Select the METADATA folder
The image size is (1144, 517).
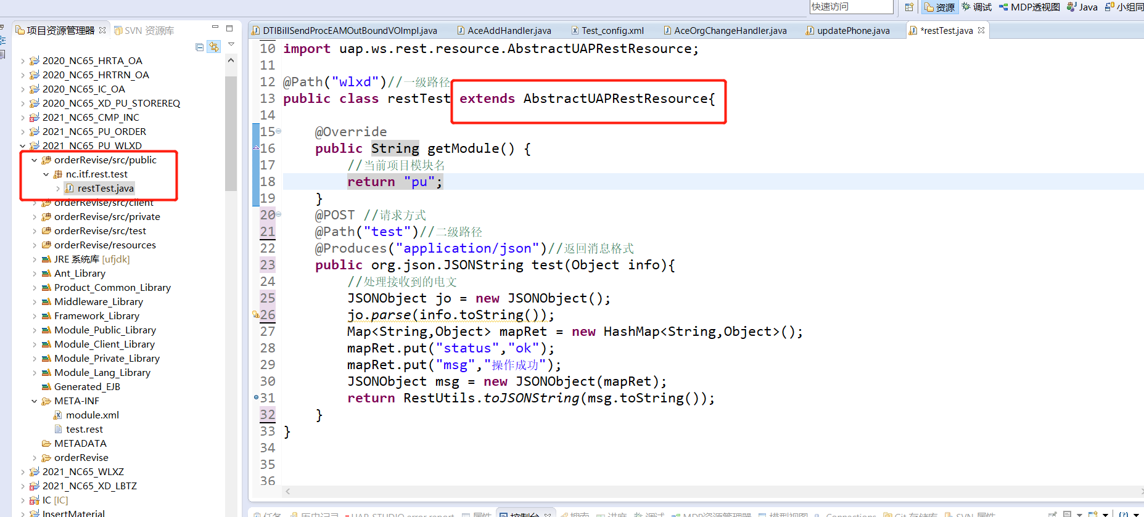[x=80, y=444]
